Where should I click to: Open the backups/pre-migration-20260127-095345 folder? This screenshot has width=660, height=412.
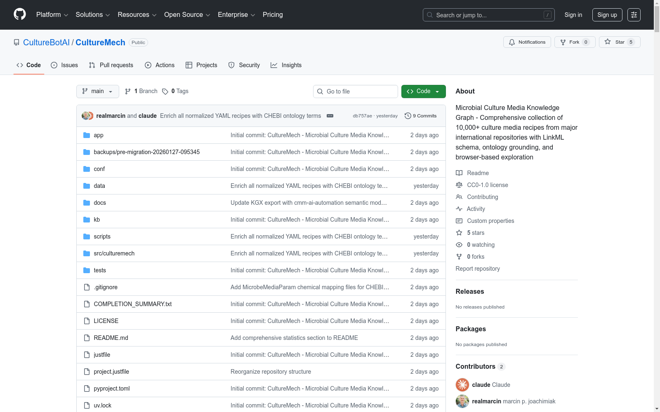pyautogui.click(x=147, y=152)
